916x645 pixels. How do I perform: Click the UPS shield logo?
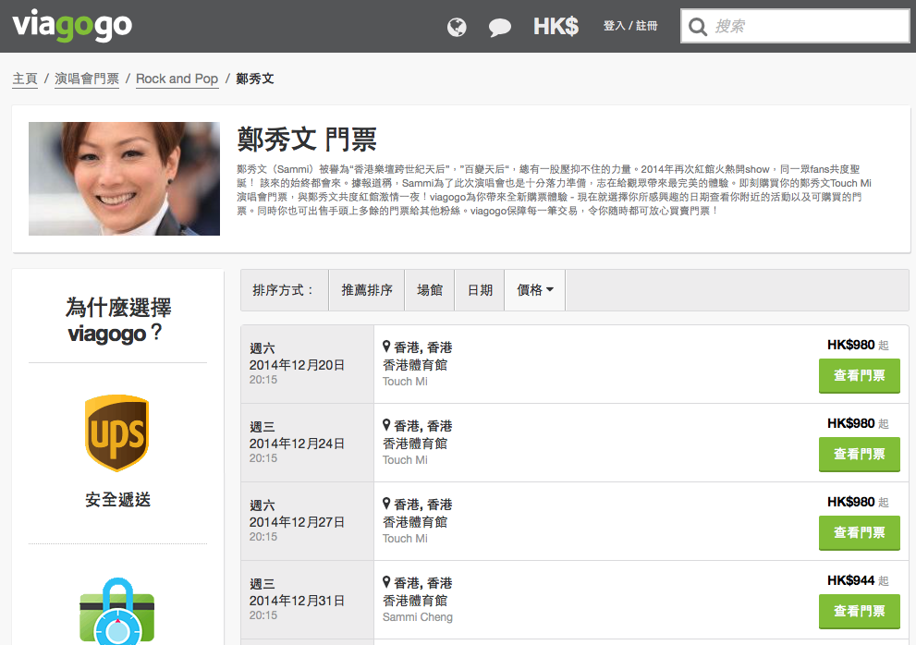[x=116, y=433]
